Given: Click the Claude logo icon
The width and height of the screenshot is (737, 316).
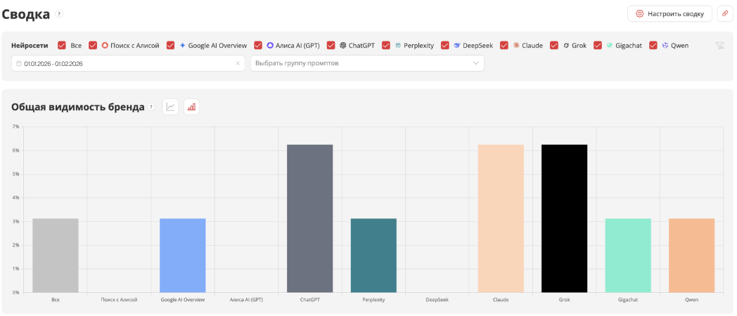Looking at the screenshot, I should point(516,46).
